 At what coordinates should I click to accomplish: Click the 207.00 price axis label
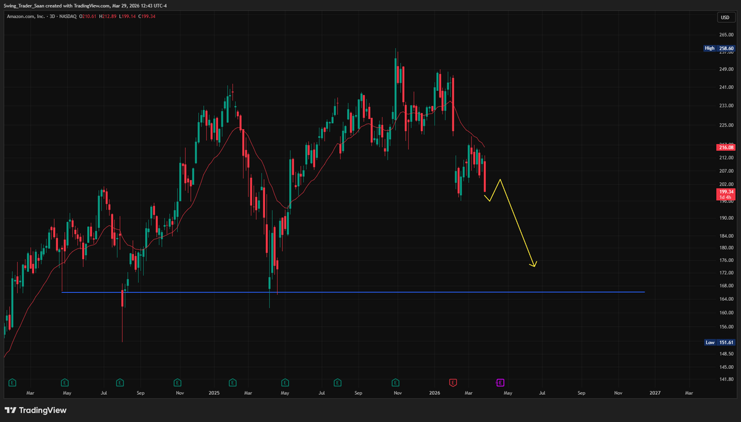coord(726,171)
